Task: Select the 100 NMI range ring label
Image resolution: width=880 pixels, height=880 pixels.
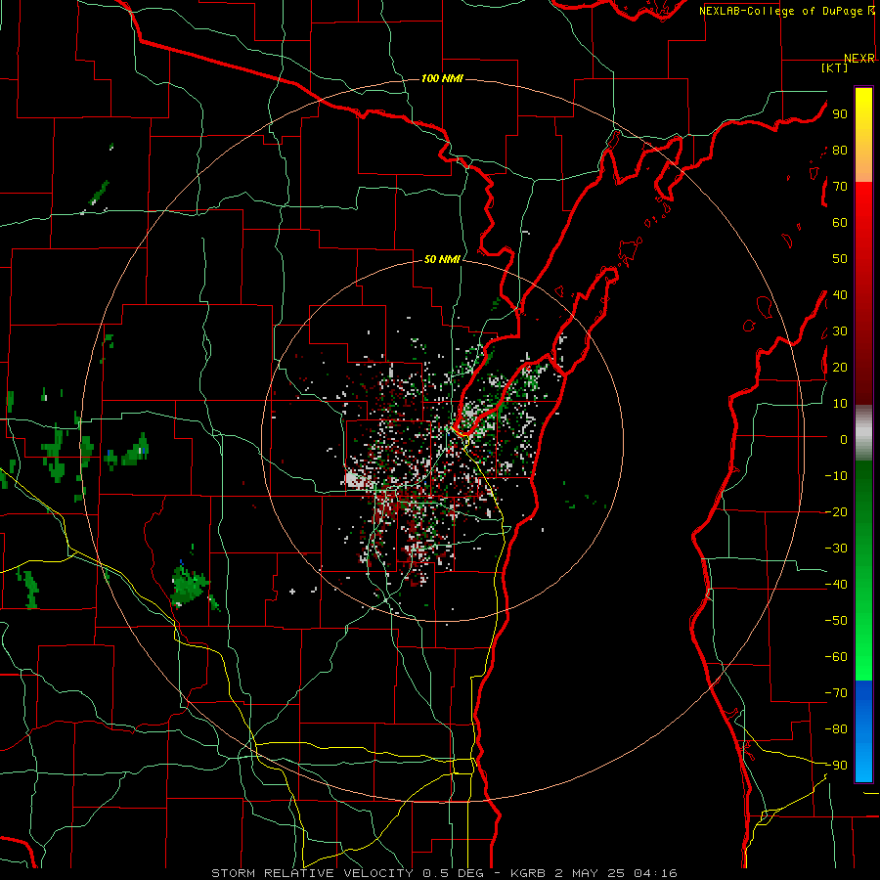Action: [x=442, y=78]
